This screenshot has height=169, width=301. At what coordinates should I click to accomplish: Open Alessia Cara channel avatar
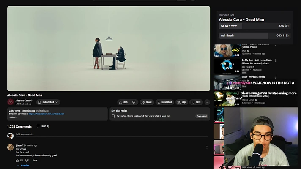pyautogui.click(x=11, y=102)
